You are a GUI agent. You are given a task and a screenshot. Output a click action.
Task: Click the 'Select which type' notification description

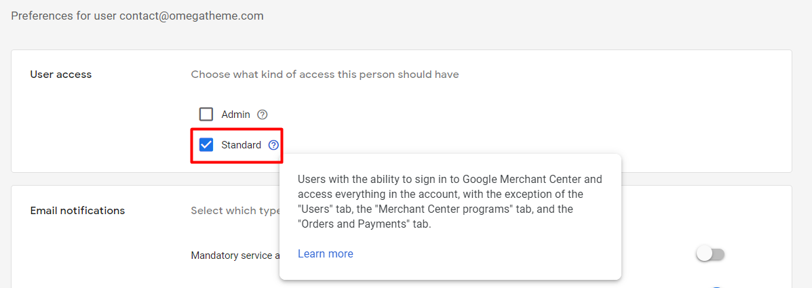[235, 211]
